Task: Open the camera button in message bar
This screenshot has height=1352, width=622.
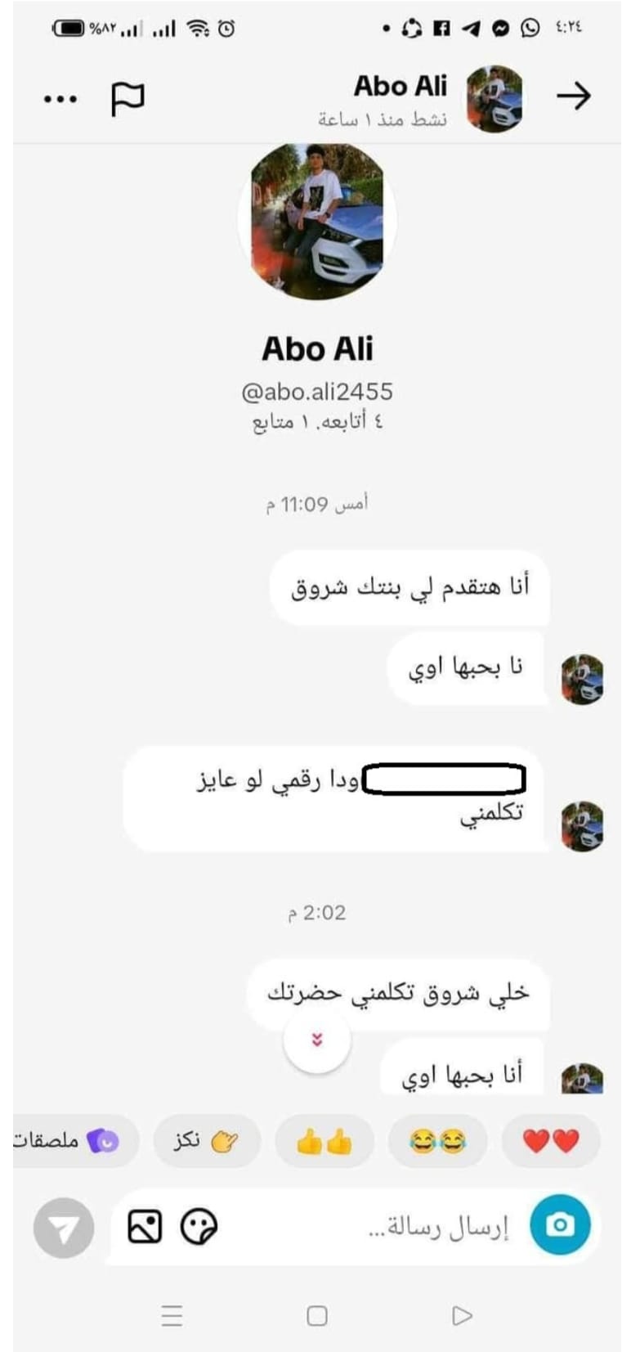Action: tap(560, 1224)
